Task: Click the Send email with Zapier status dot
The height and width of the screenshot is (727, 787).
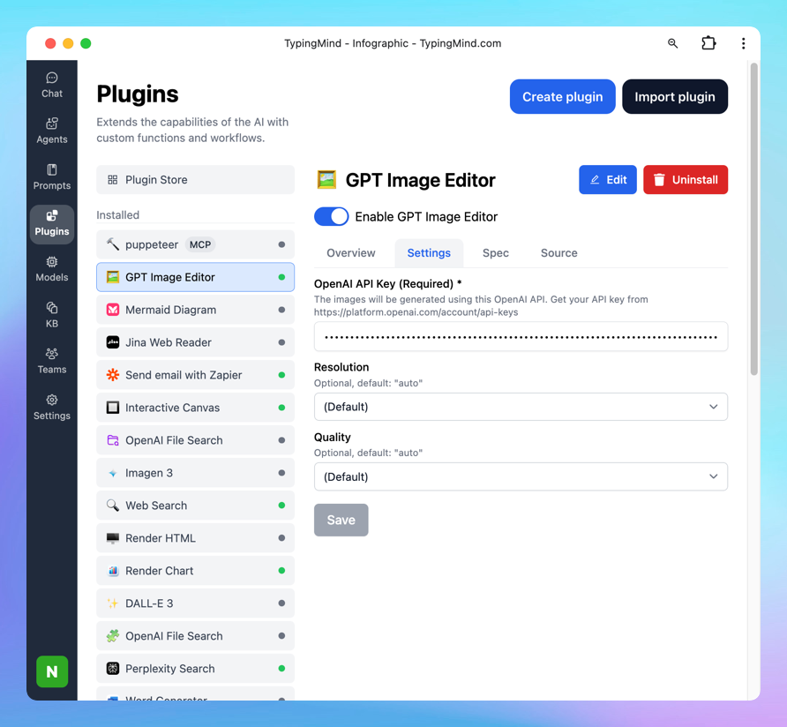Action: (281, 375)
